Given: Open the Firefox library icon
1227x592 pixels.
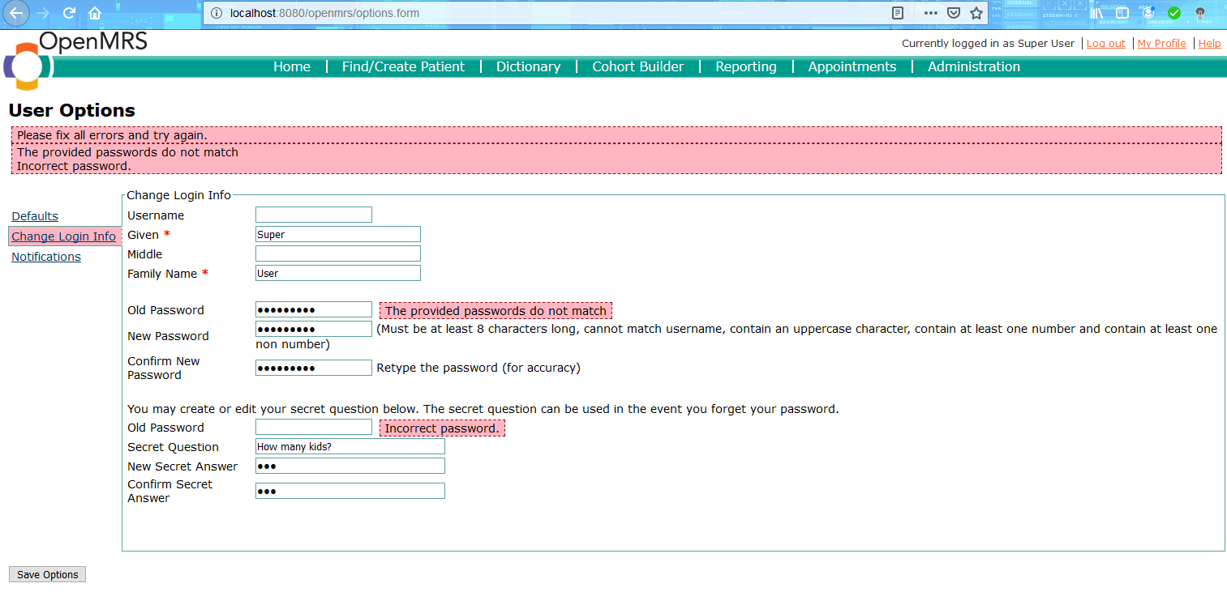Looking at the screenshot, I should point(1097,13).
